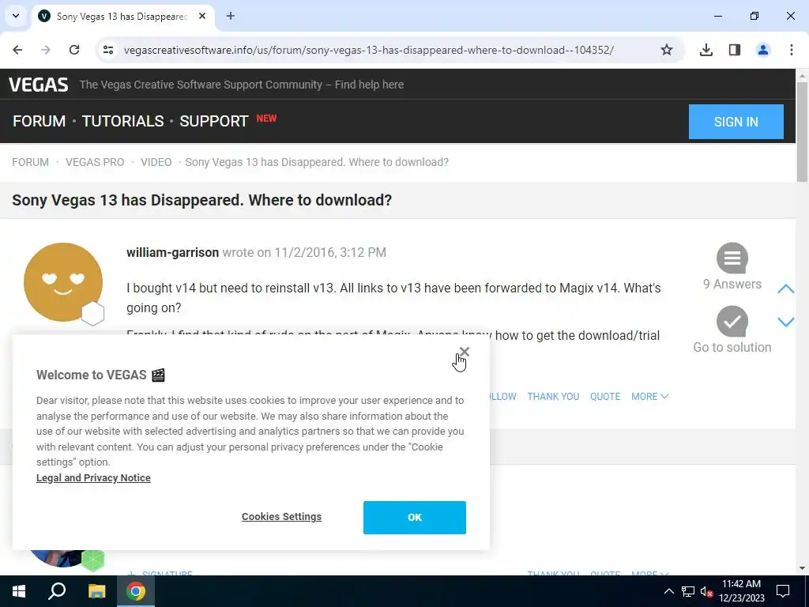Click THANK YOU on first post
Image resolution: width=809 pixels, height=607 pixels.
pos(553,397)
